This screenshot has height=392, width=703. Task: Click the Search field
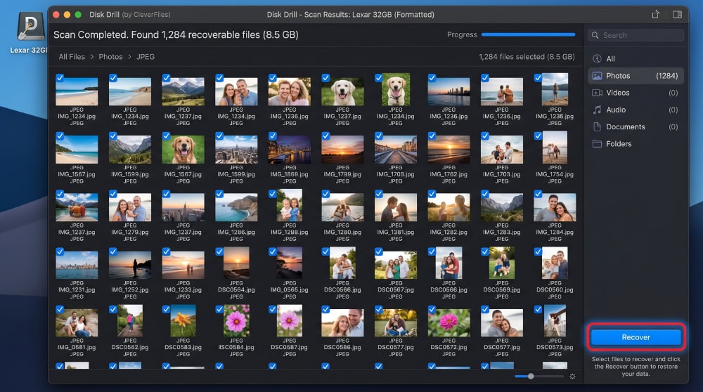[636, 35]
